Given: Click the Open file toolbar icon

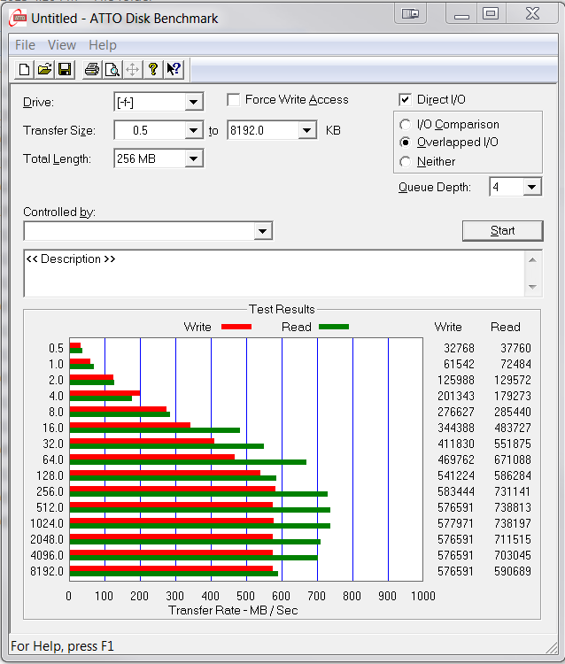Looking at the screenshot, I should point(44,69).
